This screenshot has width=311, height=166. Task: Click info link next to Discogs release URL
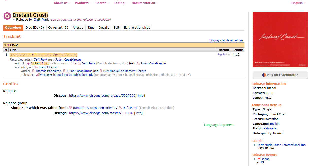pyautogui.click(x=141, y=96)
